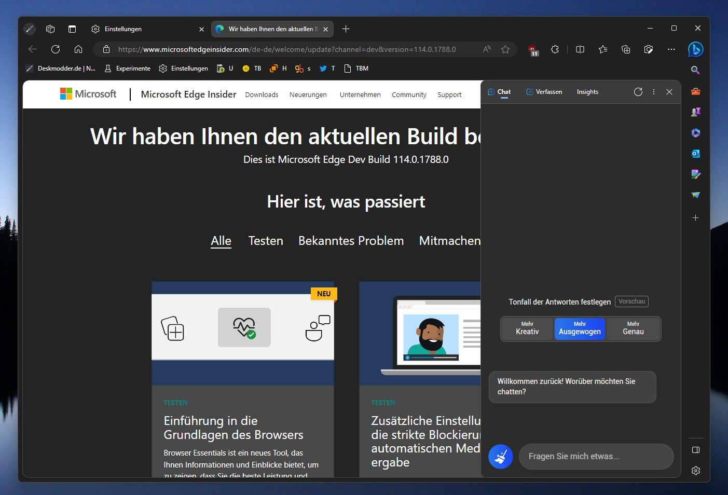The width and height of the screenshot is (728, 495).
Task: Select the Mehr Ausgewogen tone option
Action: (580, 328)
